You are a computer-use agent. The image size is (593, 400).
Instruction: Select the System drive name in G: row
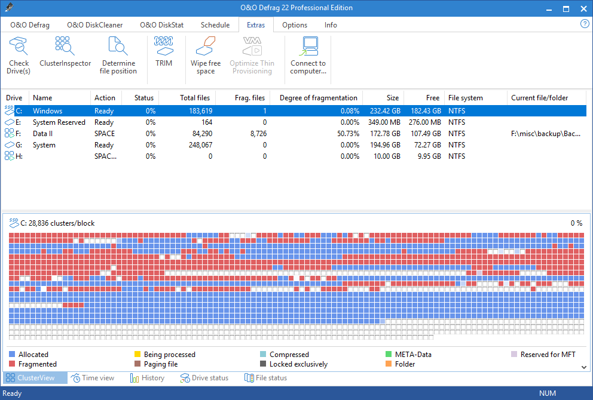point(44,145)
